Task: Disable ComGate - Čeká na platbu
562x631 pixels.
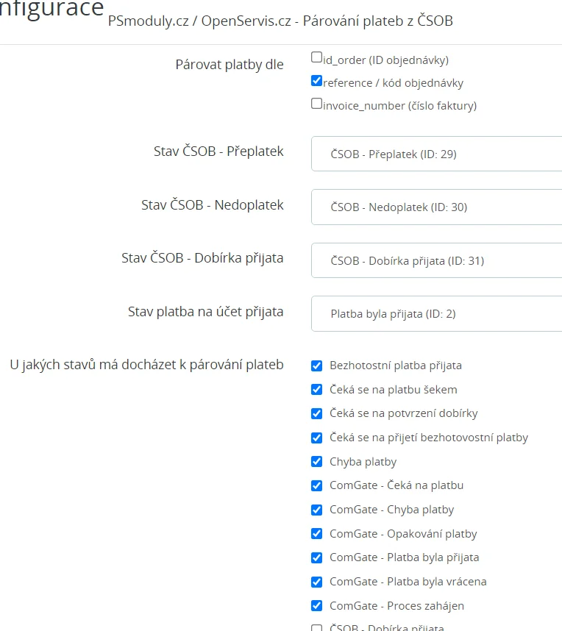Action: (x=317, y=485)
